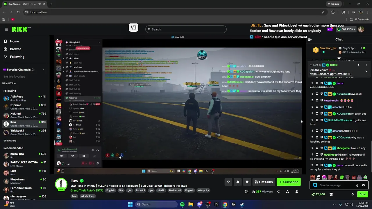This screenshot has height=209, width=372.
Task: Bookmark this page with Chrome star
Action: (x=323, y=12)
